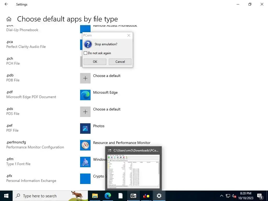
Task: Click the .pfm font viewer app icon
Action: point(85,162)
